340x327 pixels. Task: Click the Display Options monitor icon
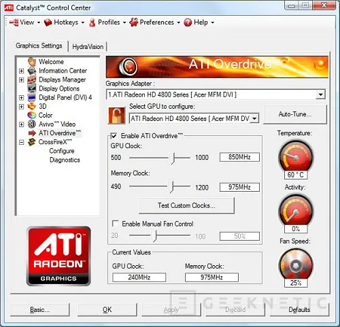pos(32,88)
